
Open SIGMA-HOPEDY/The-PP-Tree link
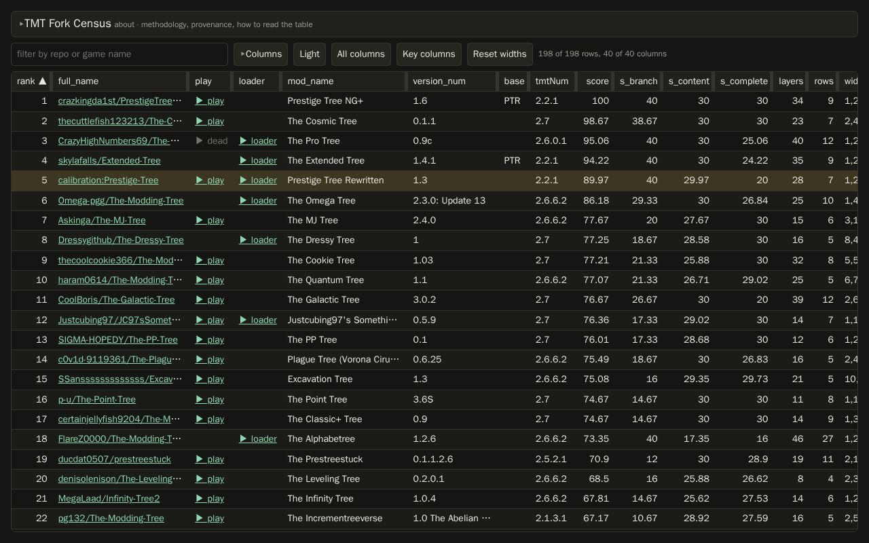tap(118, 339)
